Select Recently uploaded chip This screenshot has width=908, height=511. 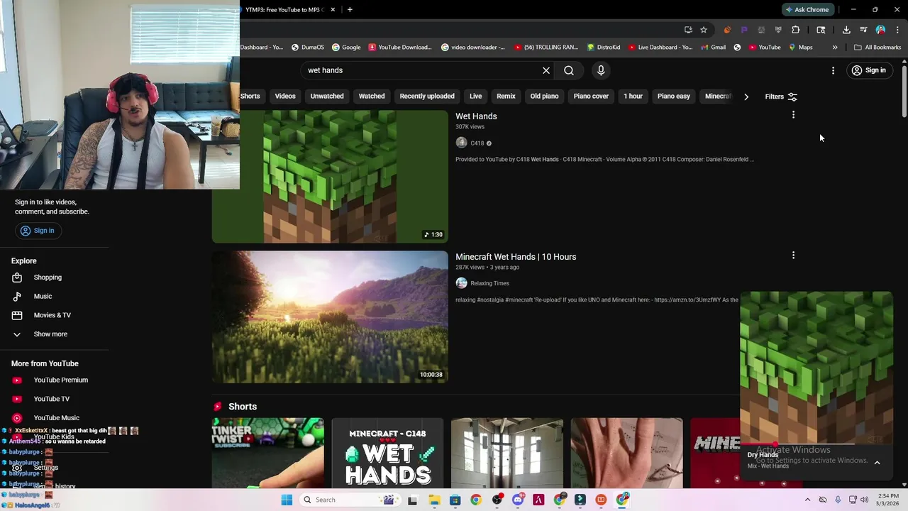[427, 97]
